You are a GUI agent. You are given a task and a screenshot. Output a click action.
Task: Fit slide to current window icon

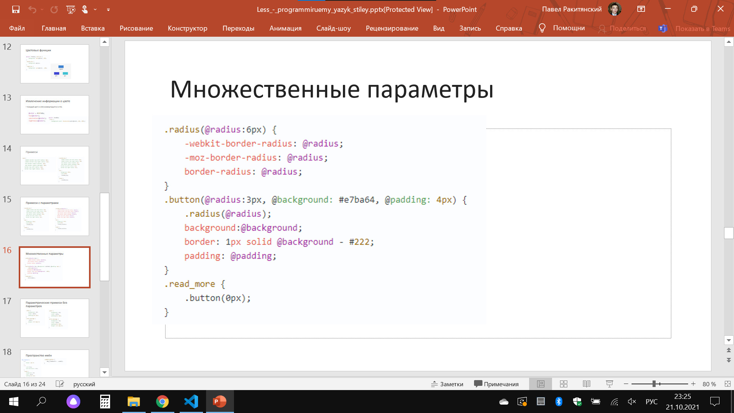coord(728,384)
